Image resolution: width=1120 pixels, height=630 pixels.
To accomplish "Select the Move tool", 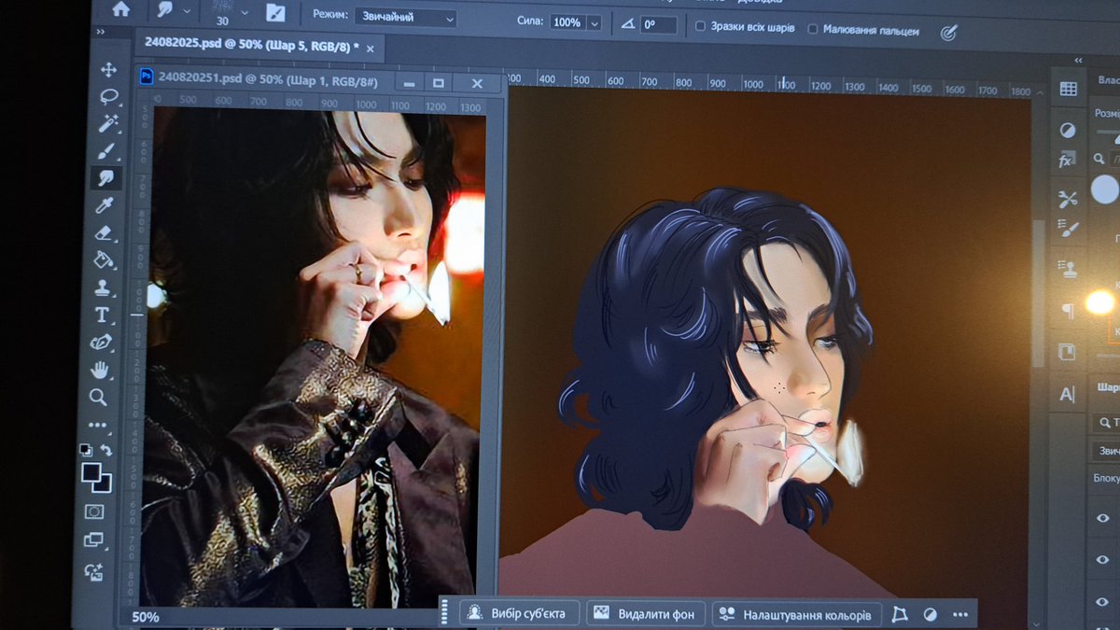I will [108, 70].
